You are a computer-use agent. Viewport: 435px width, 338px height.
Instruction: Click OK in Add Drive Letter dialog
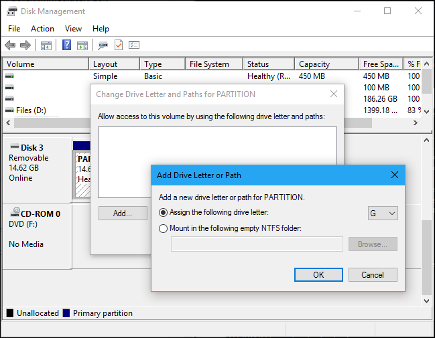[318, 274]
